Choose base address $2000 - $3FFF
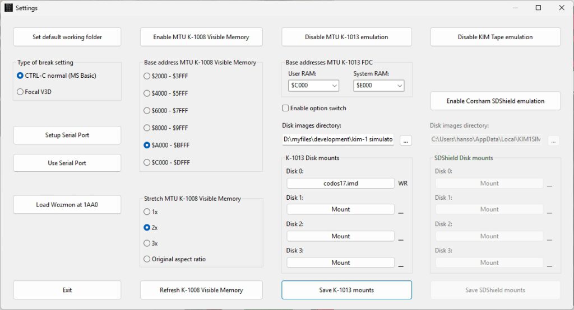574x310 pixels. pos(147,76)
